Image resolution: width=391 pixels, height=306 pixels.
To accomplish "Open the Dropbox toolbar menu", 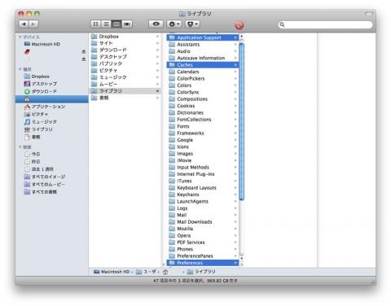I will [192, 24].
